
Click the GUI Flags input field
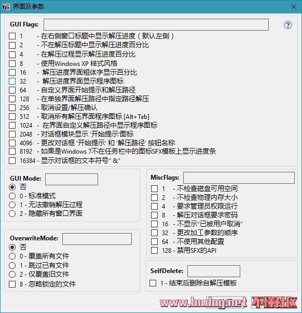click(x=156, y=25)
